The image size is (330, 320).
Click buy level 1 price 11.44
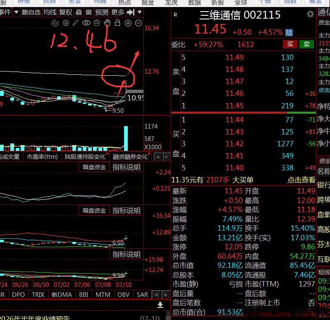[x=234, y=120]
